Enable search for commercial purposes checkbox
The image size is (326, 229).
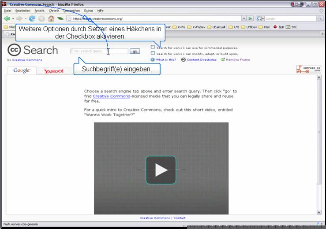point(153,47)
